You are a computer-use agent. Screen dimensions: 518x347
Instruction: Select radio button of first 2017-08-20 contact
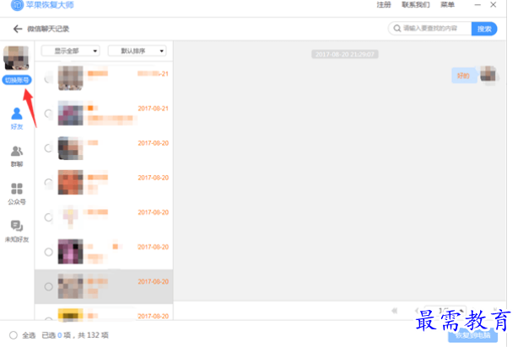(49, 148)
